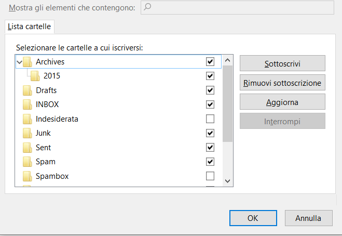
Task: Check the Indesiderata subscription checkbox
Action: click(x=210, y=119)
